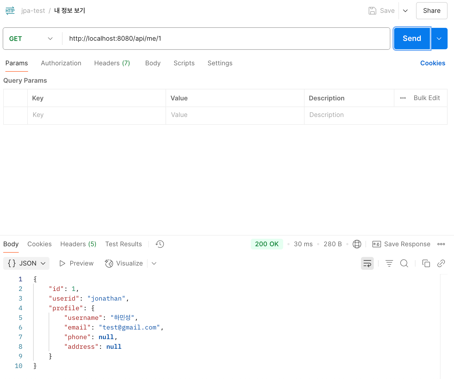The width and height of the screenshot is (454, 379).
Task: Select the response Body tab
Action: tap(11, 244)
